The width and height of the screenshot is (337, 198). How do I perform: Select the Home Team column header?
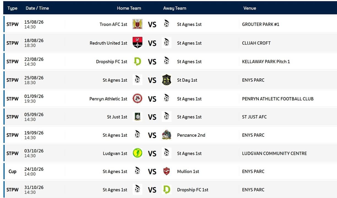(129, 8)
